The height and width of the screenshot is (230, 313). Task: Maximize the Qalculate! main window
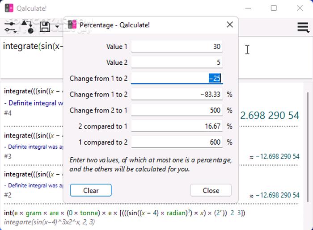click(274, 8)
